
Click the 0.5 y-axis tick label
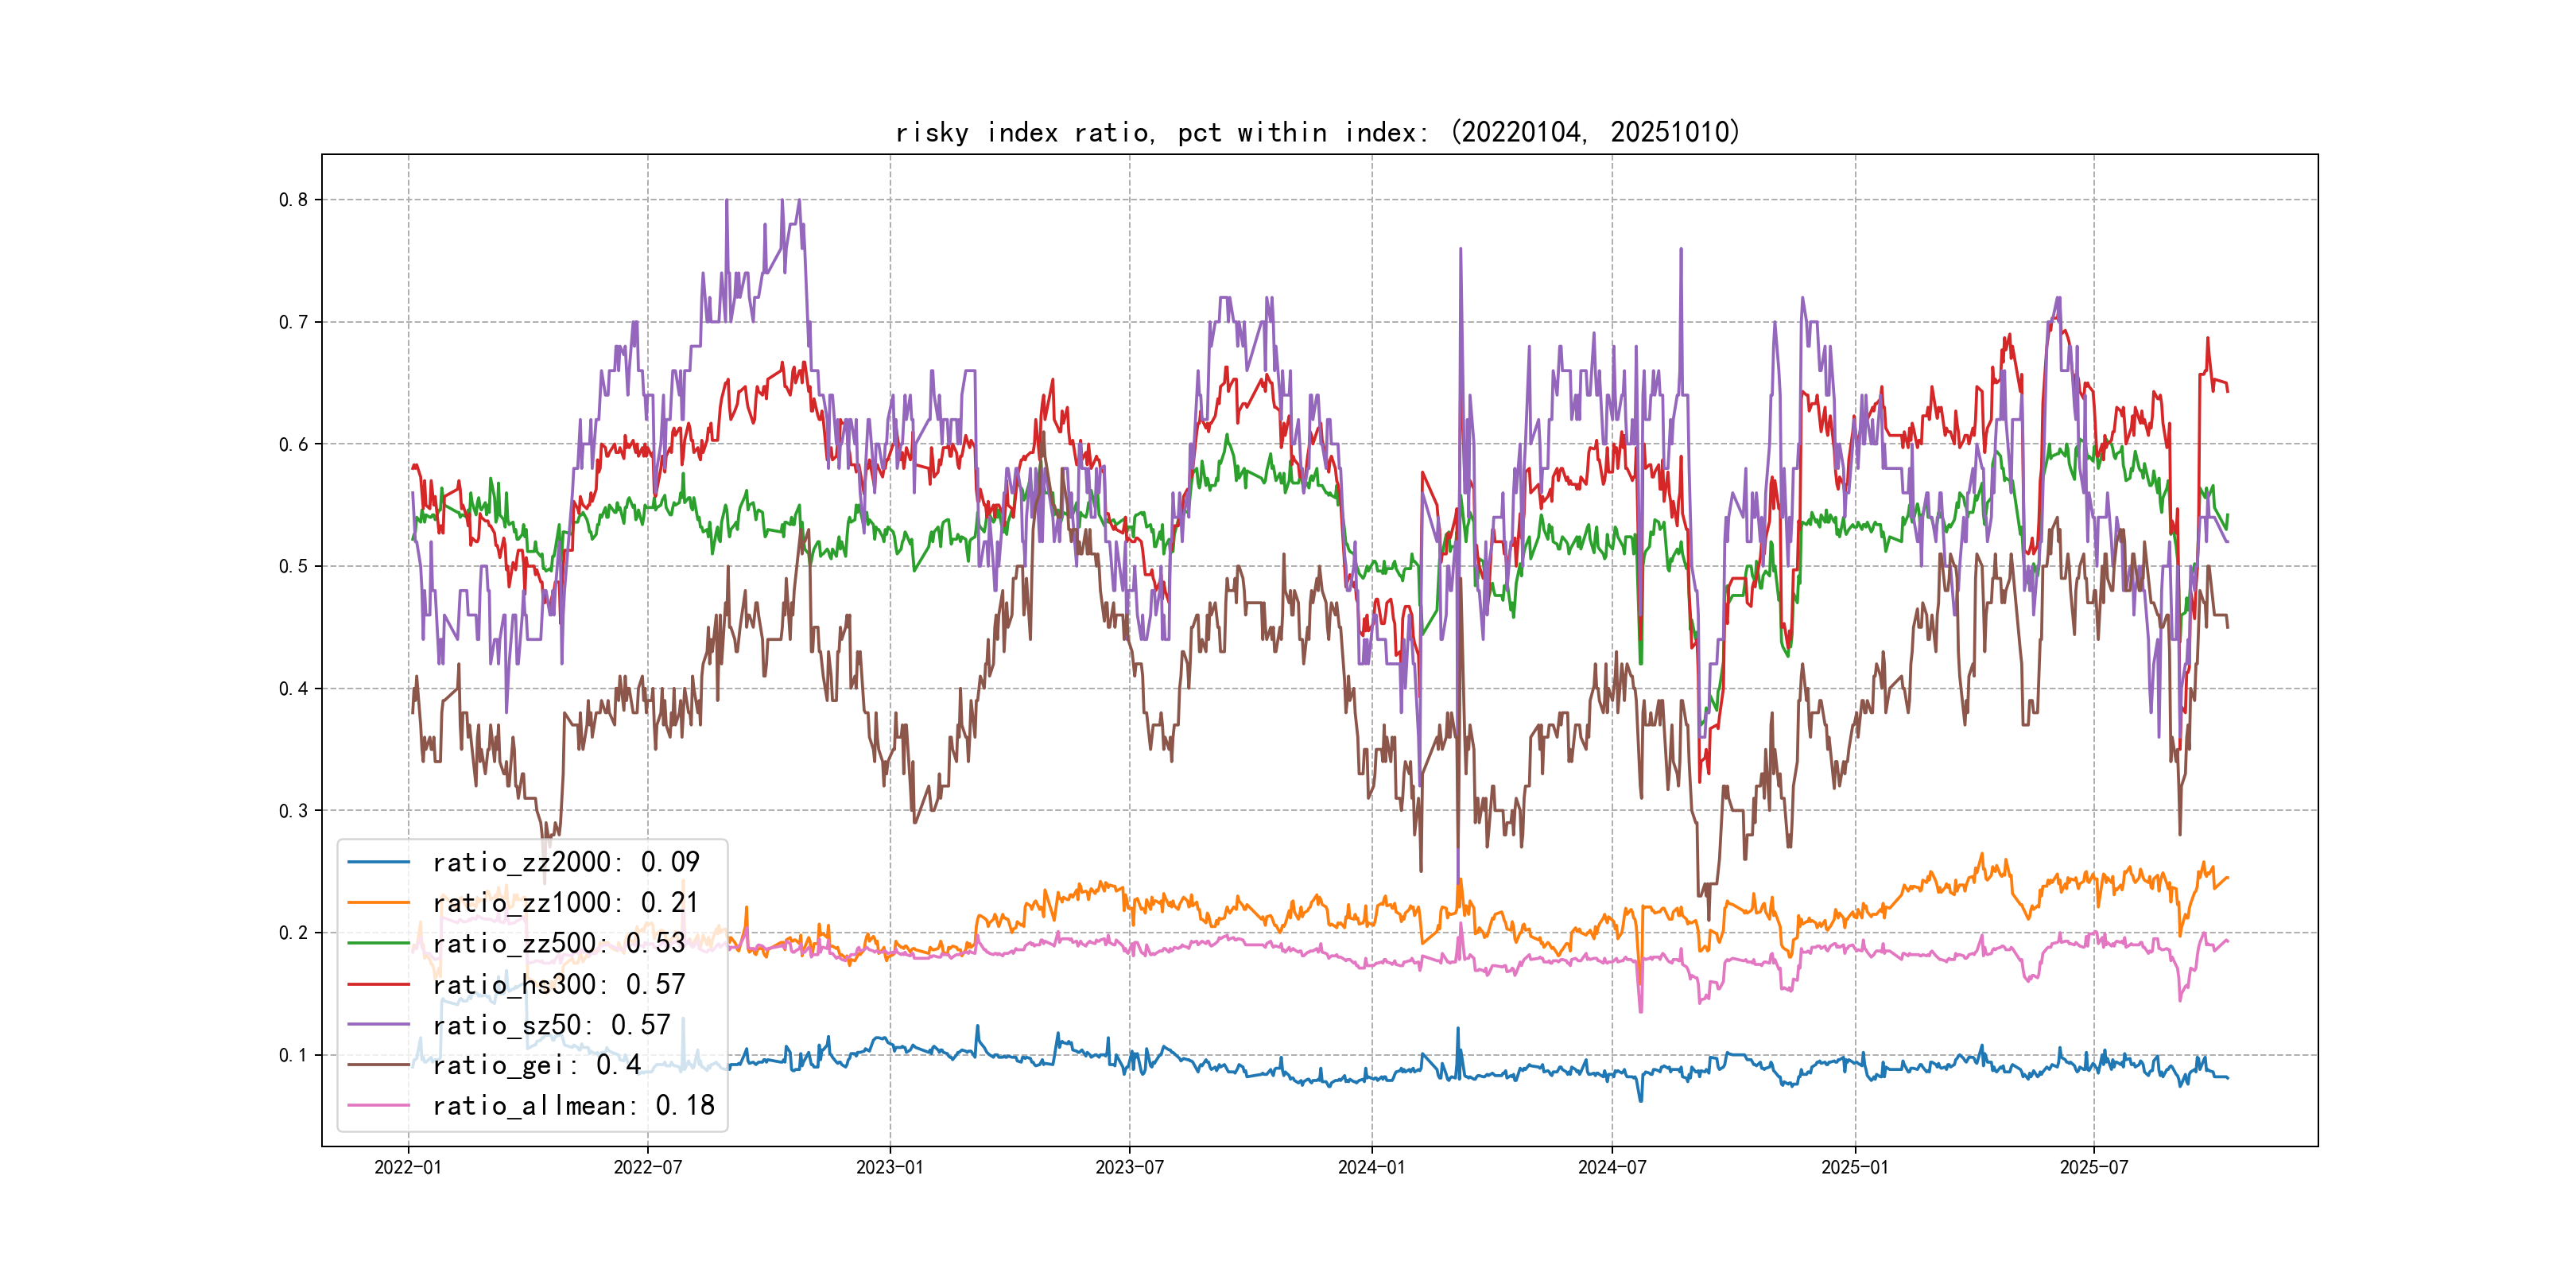tap(293, 566)
